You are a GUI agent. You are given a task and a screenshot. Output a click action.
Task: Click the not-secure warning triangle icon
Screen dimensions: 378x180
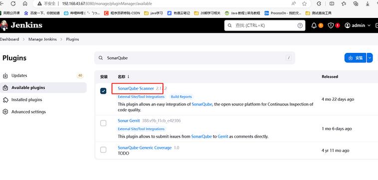[39, 3]
